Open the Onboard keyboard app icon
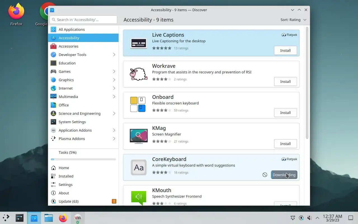 pyautogui.click(x=138, y=104)
